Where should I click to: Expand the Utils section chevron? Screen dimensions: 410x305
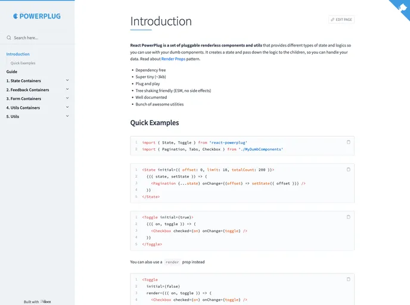[67, 116]
